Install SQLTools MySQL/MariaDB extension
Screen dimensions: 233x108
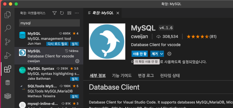(x=75, y=96)
